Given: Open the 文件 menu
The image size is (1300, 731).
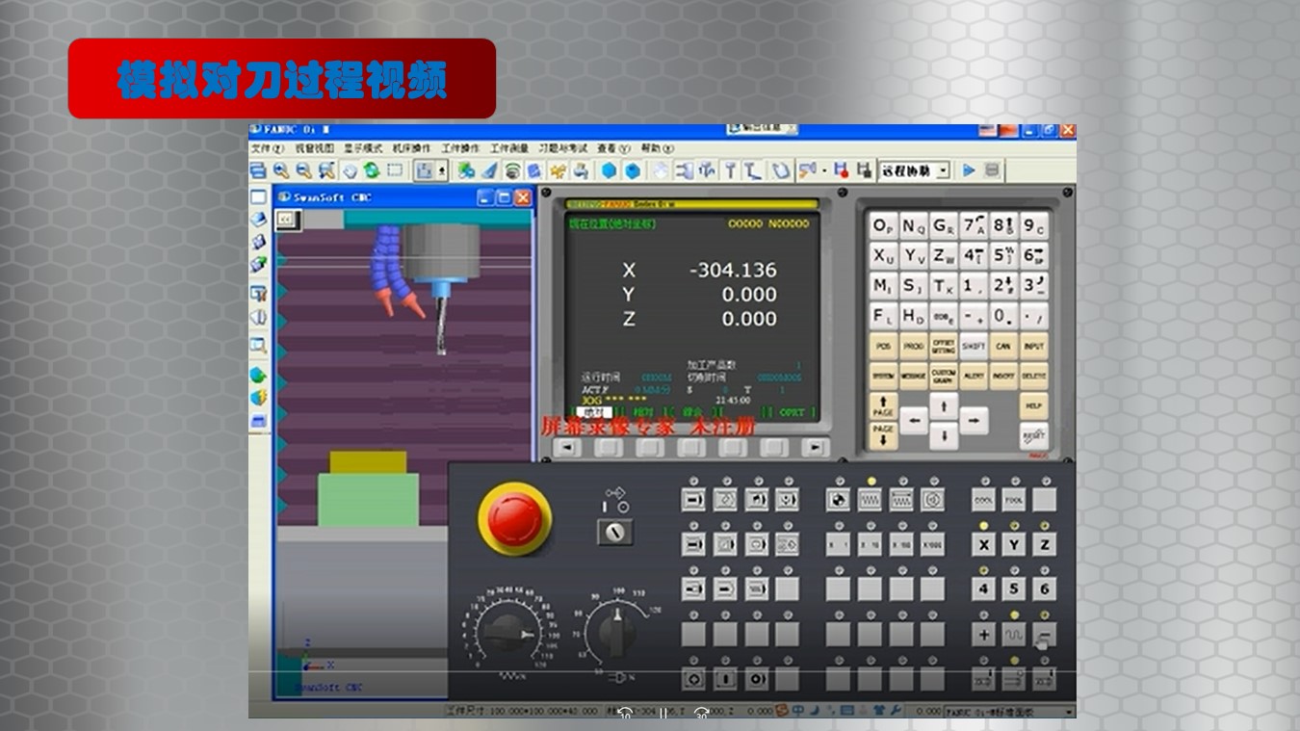Looking at the screenshot, I should tap(267, 148).
